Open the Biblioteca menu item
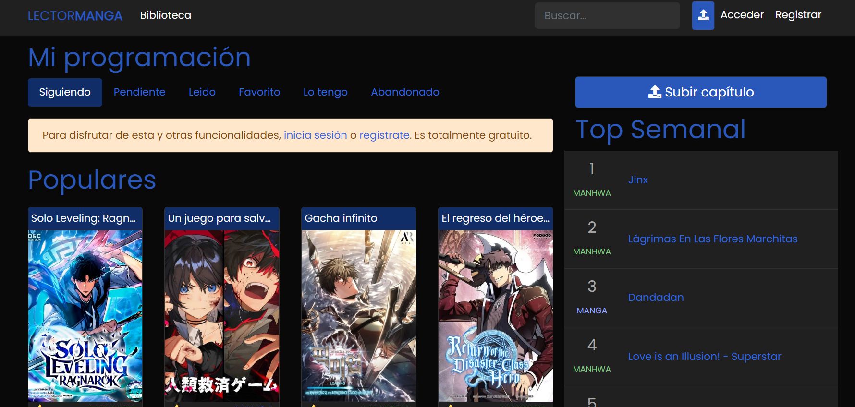 tap(166, 15)
